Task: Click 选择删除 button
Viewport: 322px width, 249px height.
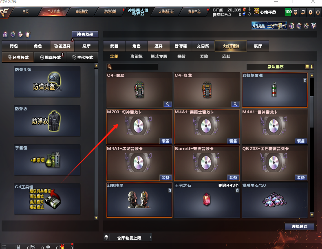Action: coord(299,227)
